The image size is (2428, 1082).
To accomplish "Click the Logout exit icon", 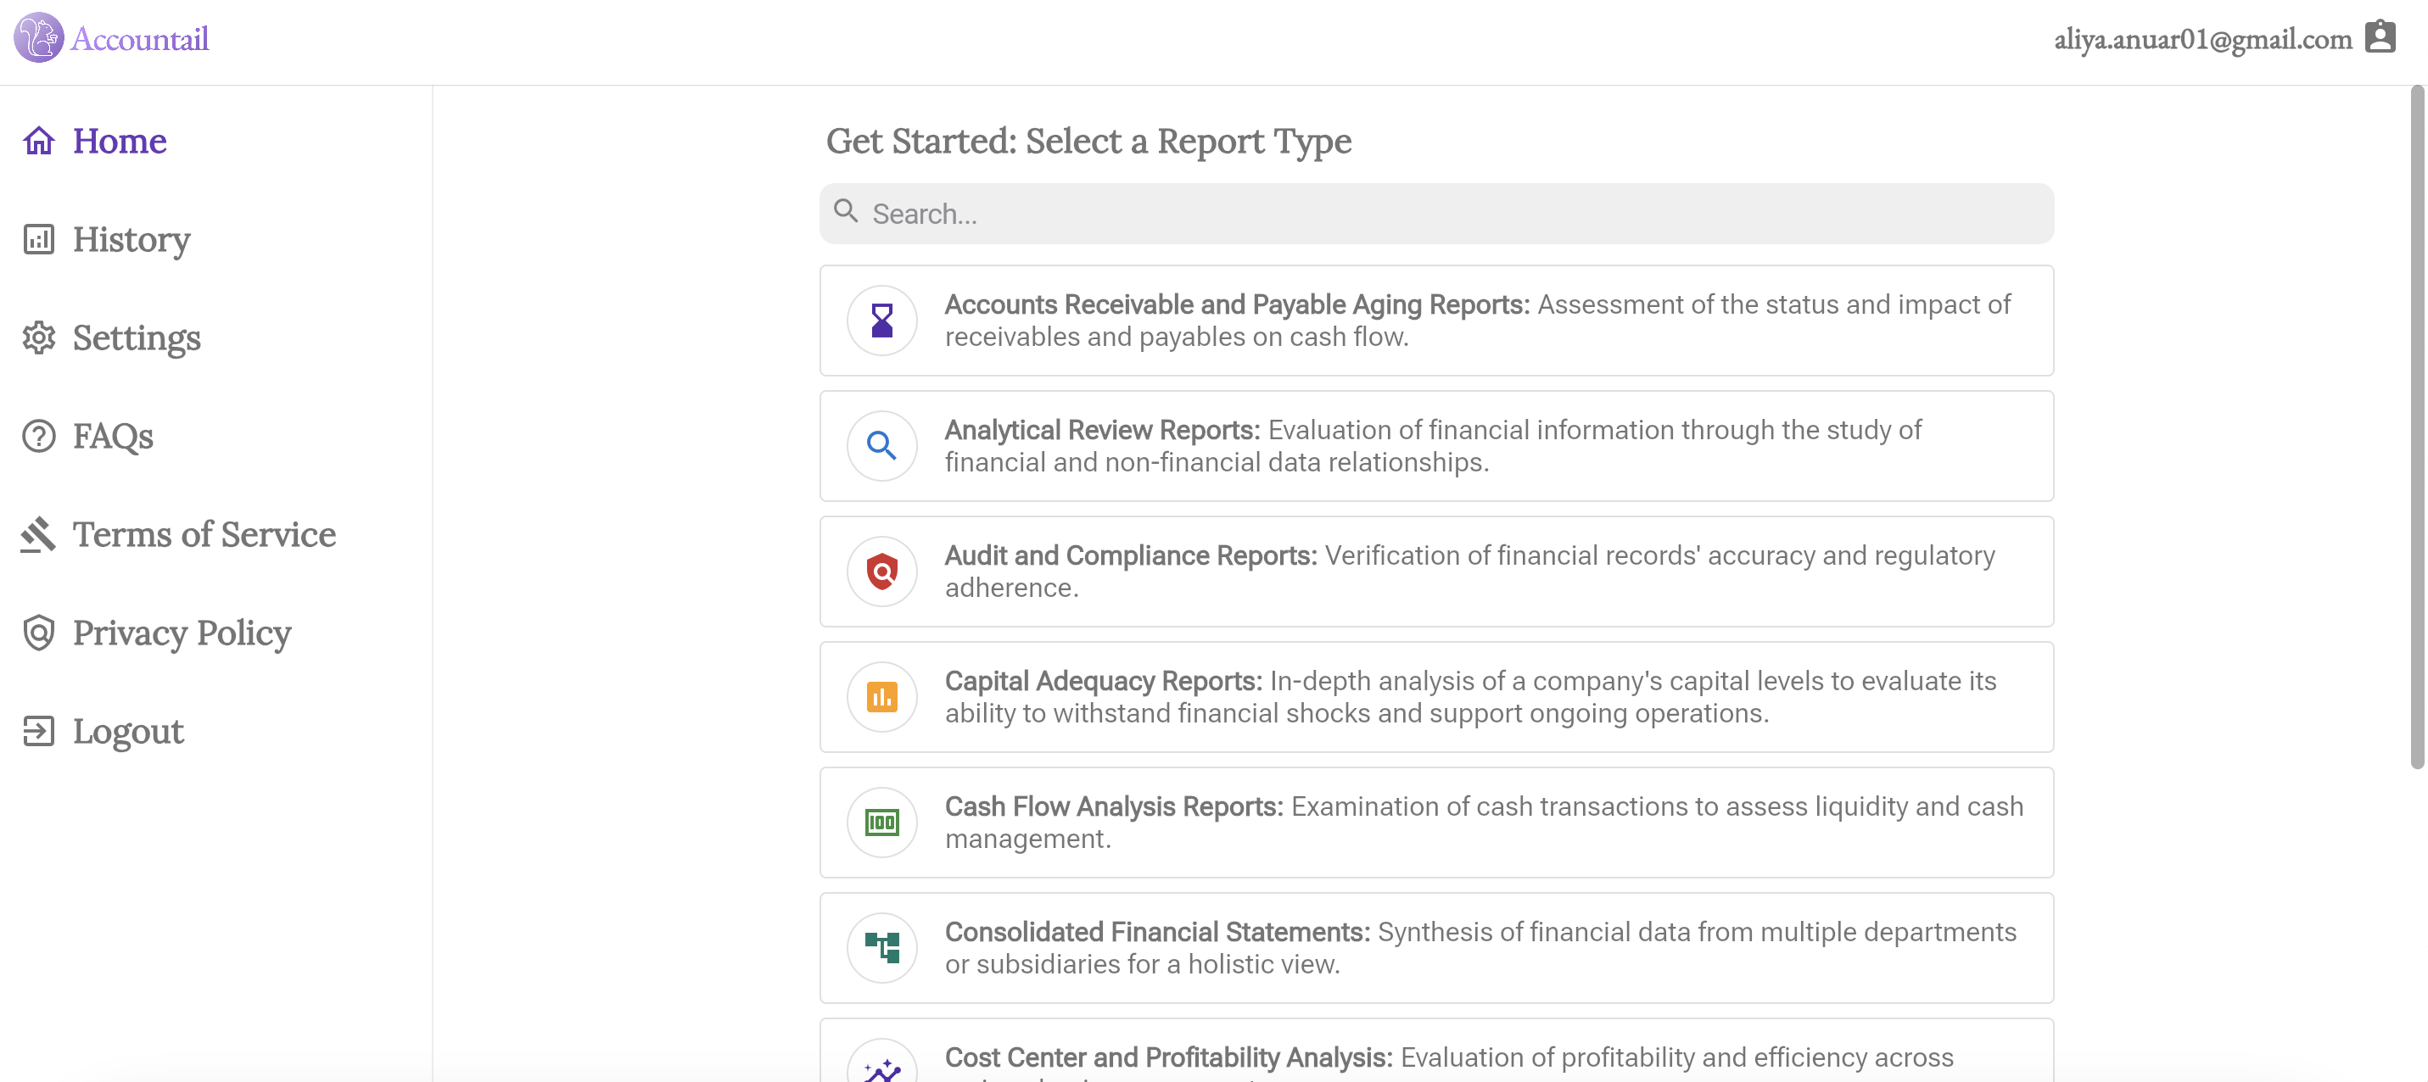I will tap(37, 732).
